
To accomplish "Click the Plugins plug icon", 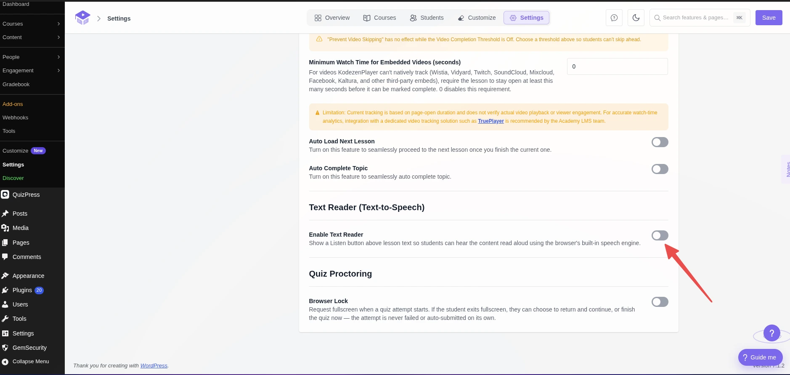I will tap(5, 290).
